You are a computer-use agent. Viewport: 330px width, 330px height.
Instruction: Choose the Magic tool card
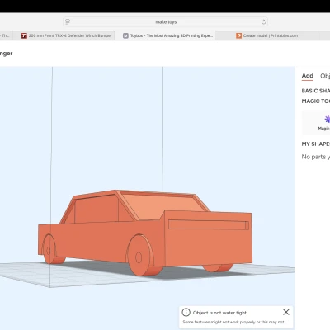point(316,123)
